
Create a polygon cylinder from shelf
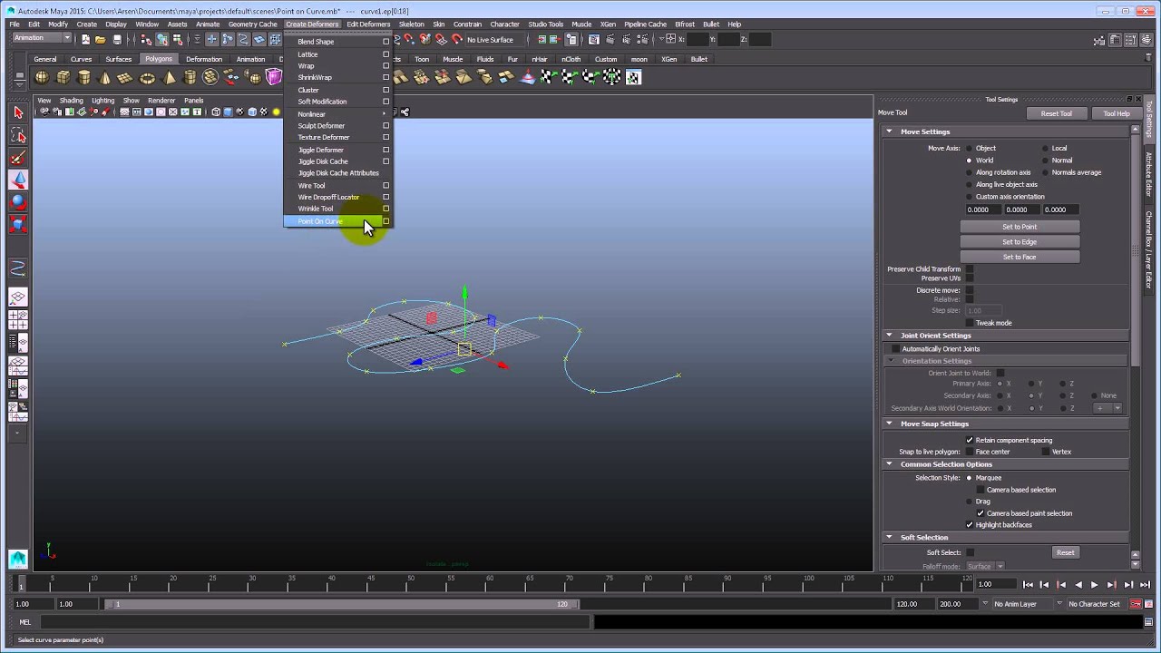(x=84, y=78)
